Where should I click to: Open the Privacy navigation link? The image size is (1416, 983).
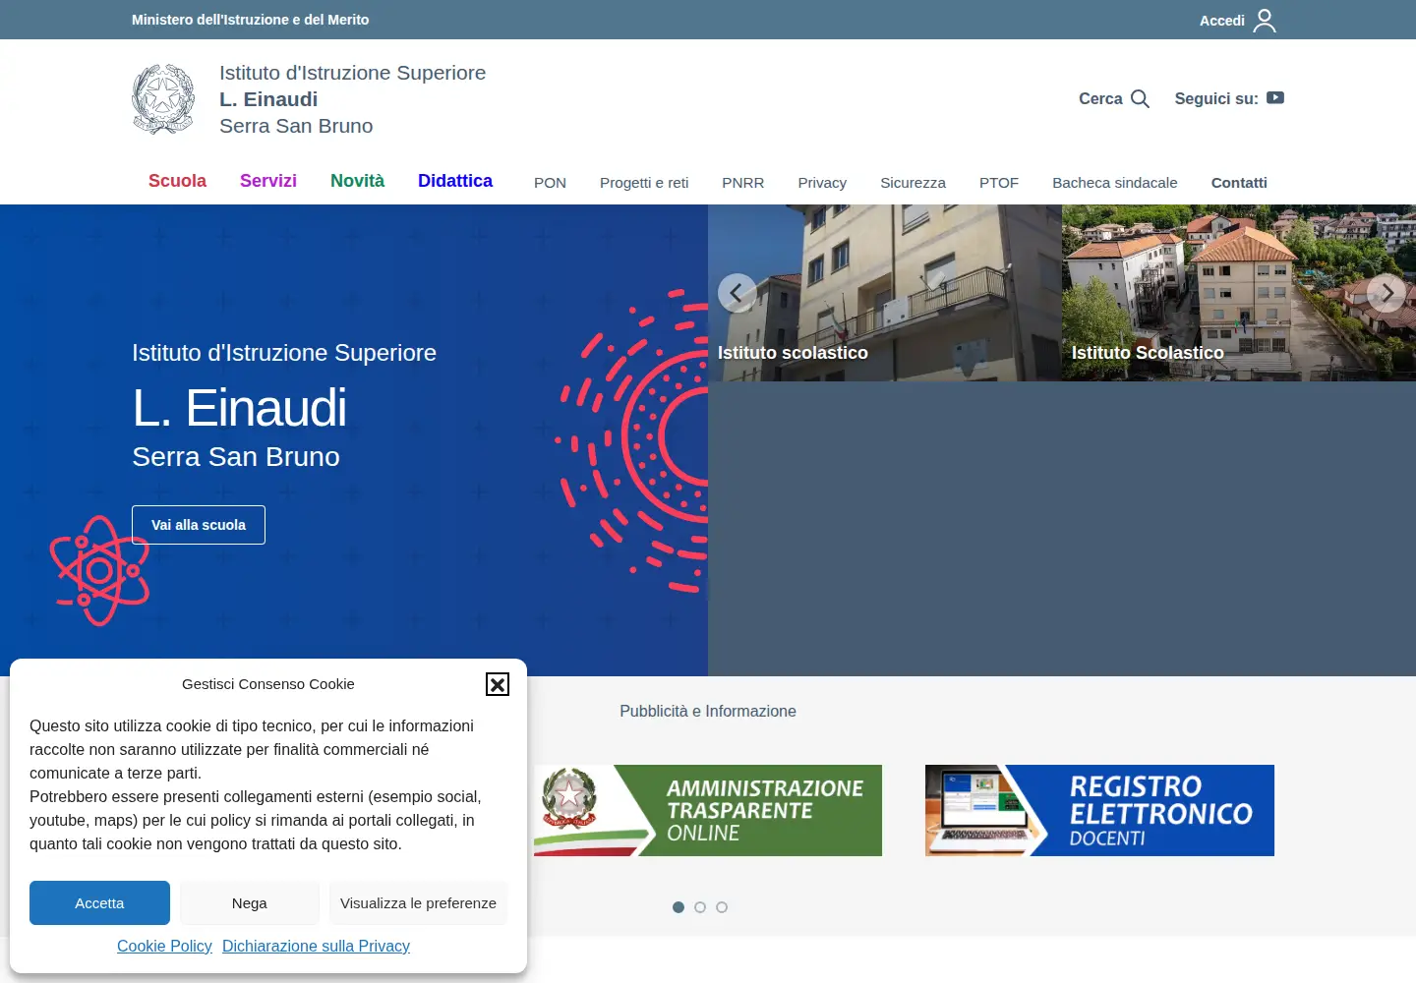822,183
